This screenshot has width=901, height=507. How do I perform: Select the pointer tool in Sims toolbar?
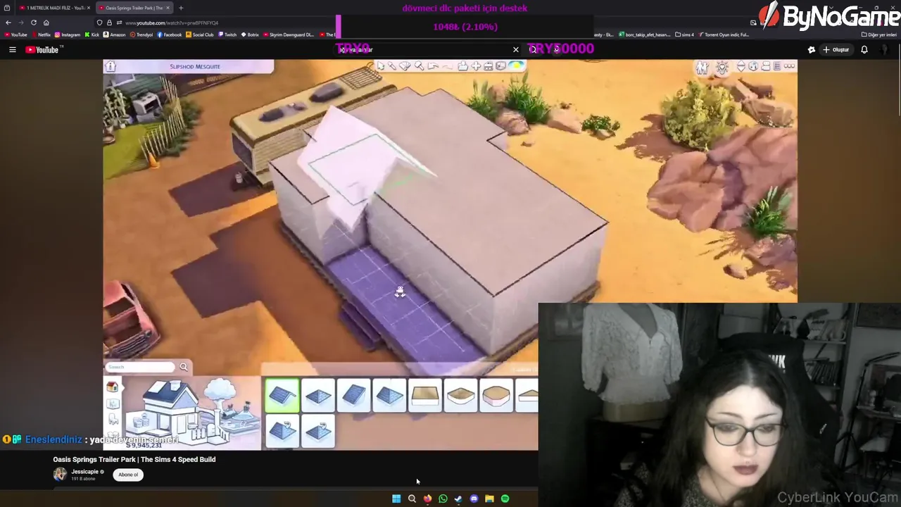(x=381, y=65)
